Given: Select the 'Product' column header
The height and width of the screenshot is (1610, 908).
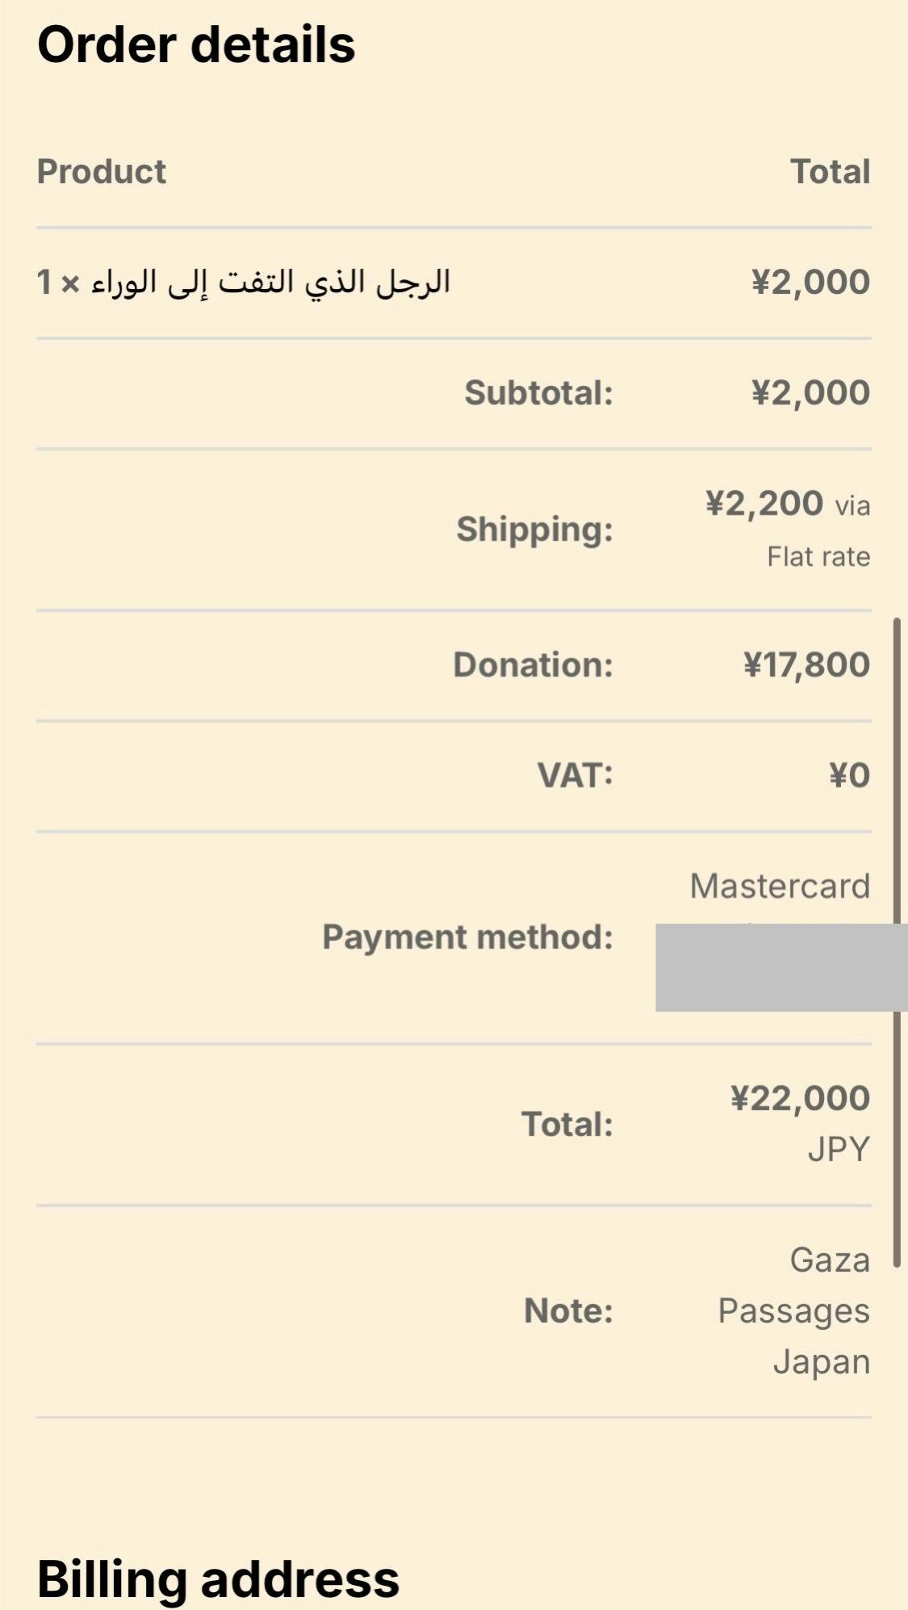Looking at the screenshot, I should (102, 172).
